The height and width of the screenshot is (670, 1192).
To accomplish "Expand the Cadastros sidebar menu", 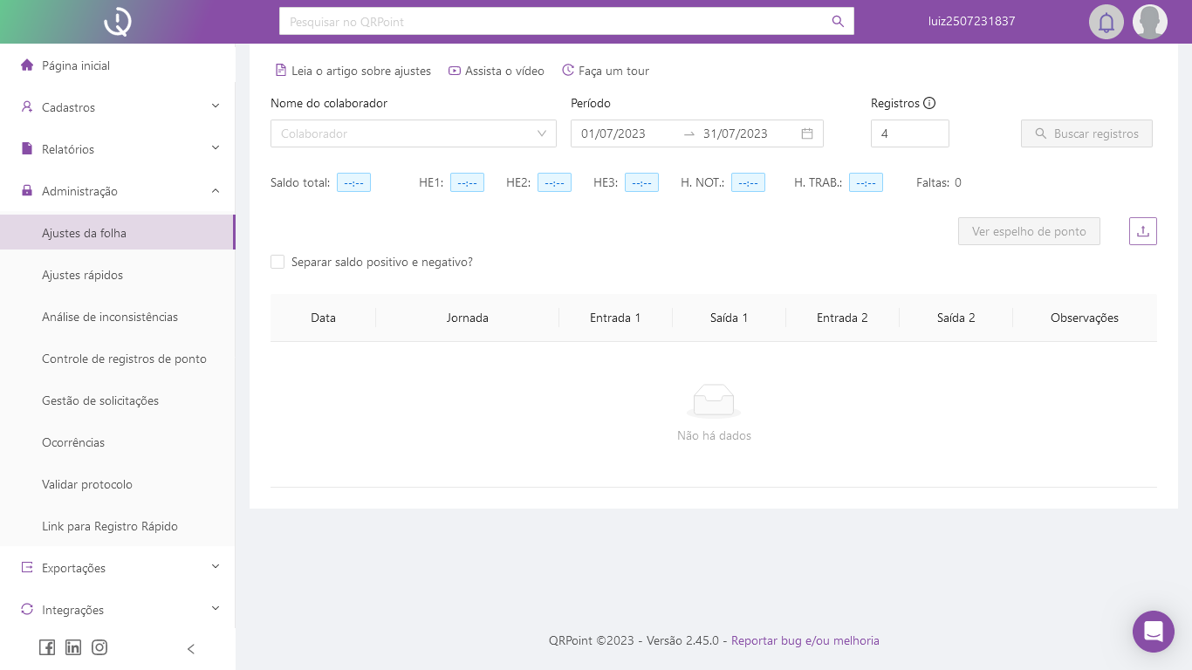I will click(118, 107).
